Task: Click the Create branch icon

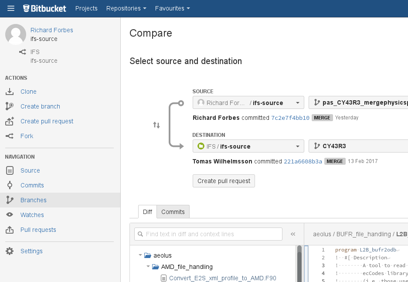Action: [x=10, y=106]
